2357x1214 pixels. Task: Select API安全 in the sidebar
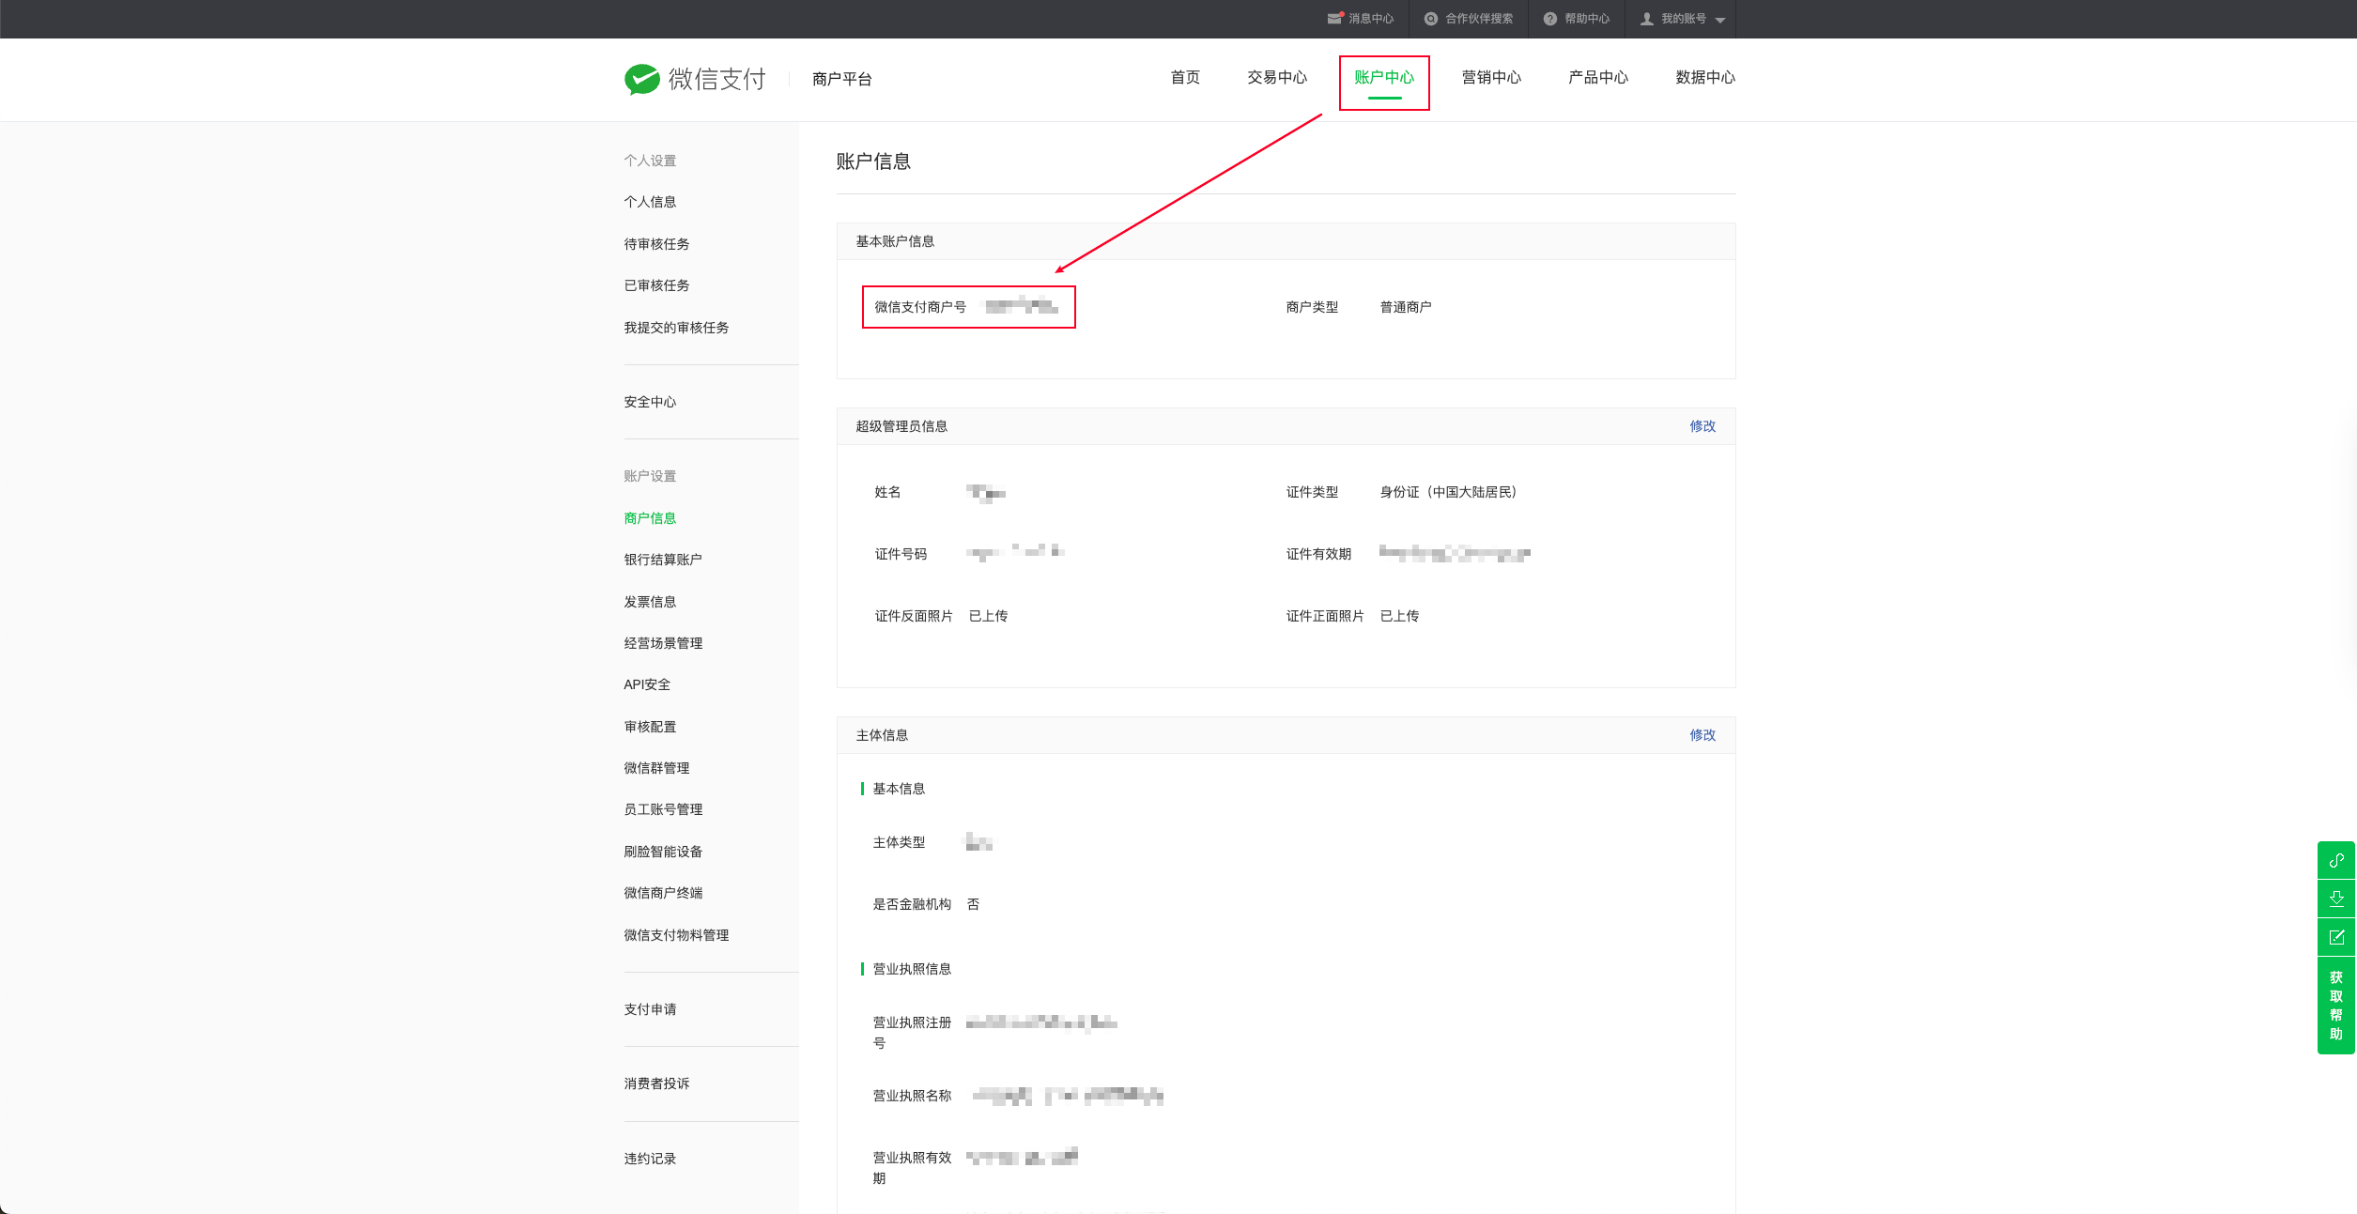pos(647,684)
